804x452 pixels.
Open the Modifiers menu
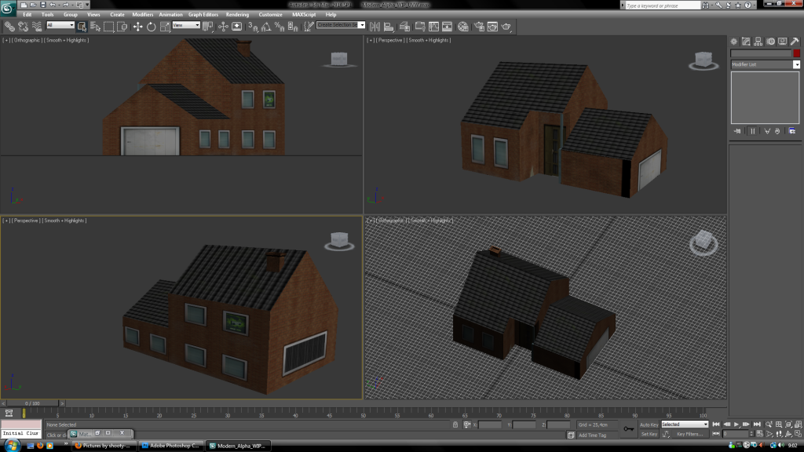[142, 14]
